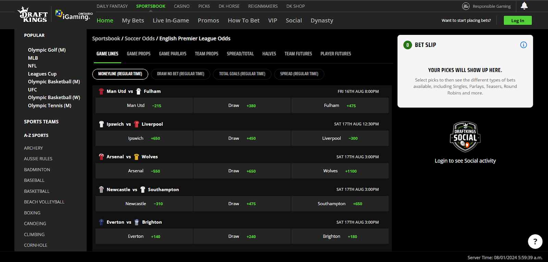Click the Log In button
The height and width of the screenshot is (262, 548).
(518, 21)
